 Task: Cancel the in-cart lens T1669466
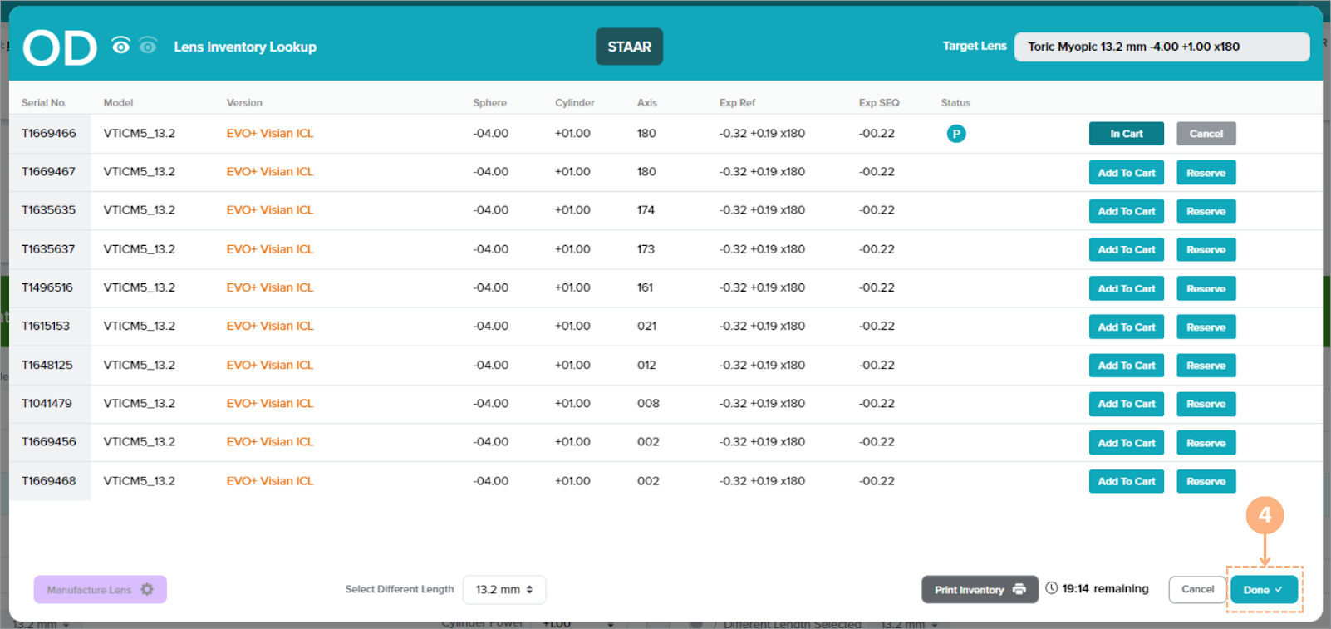coord(1206,134)
